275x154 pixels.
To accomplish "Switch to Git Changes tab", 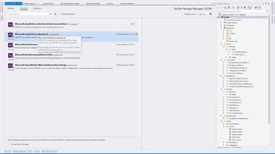I will [x=236, y=148].
